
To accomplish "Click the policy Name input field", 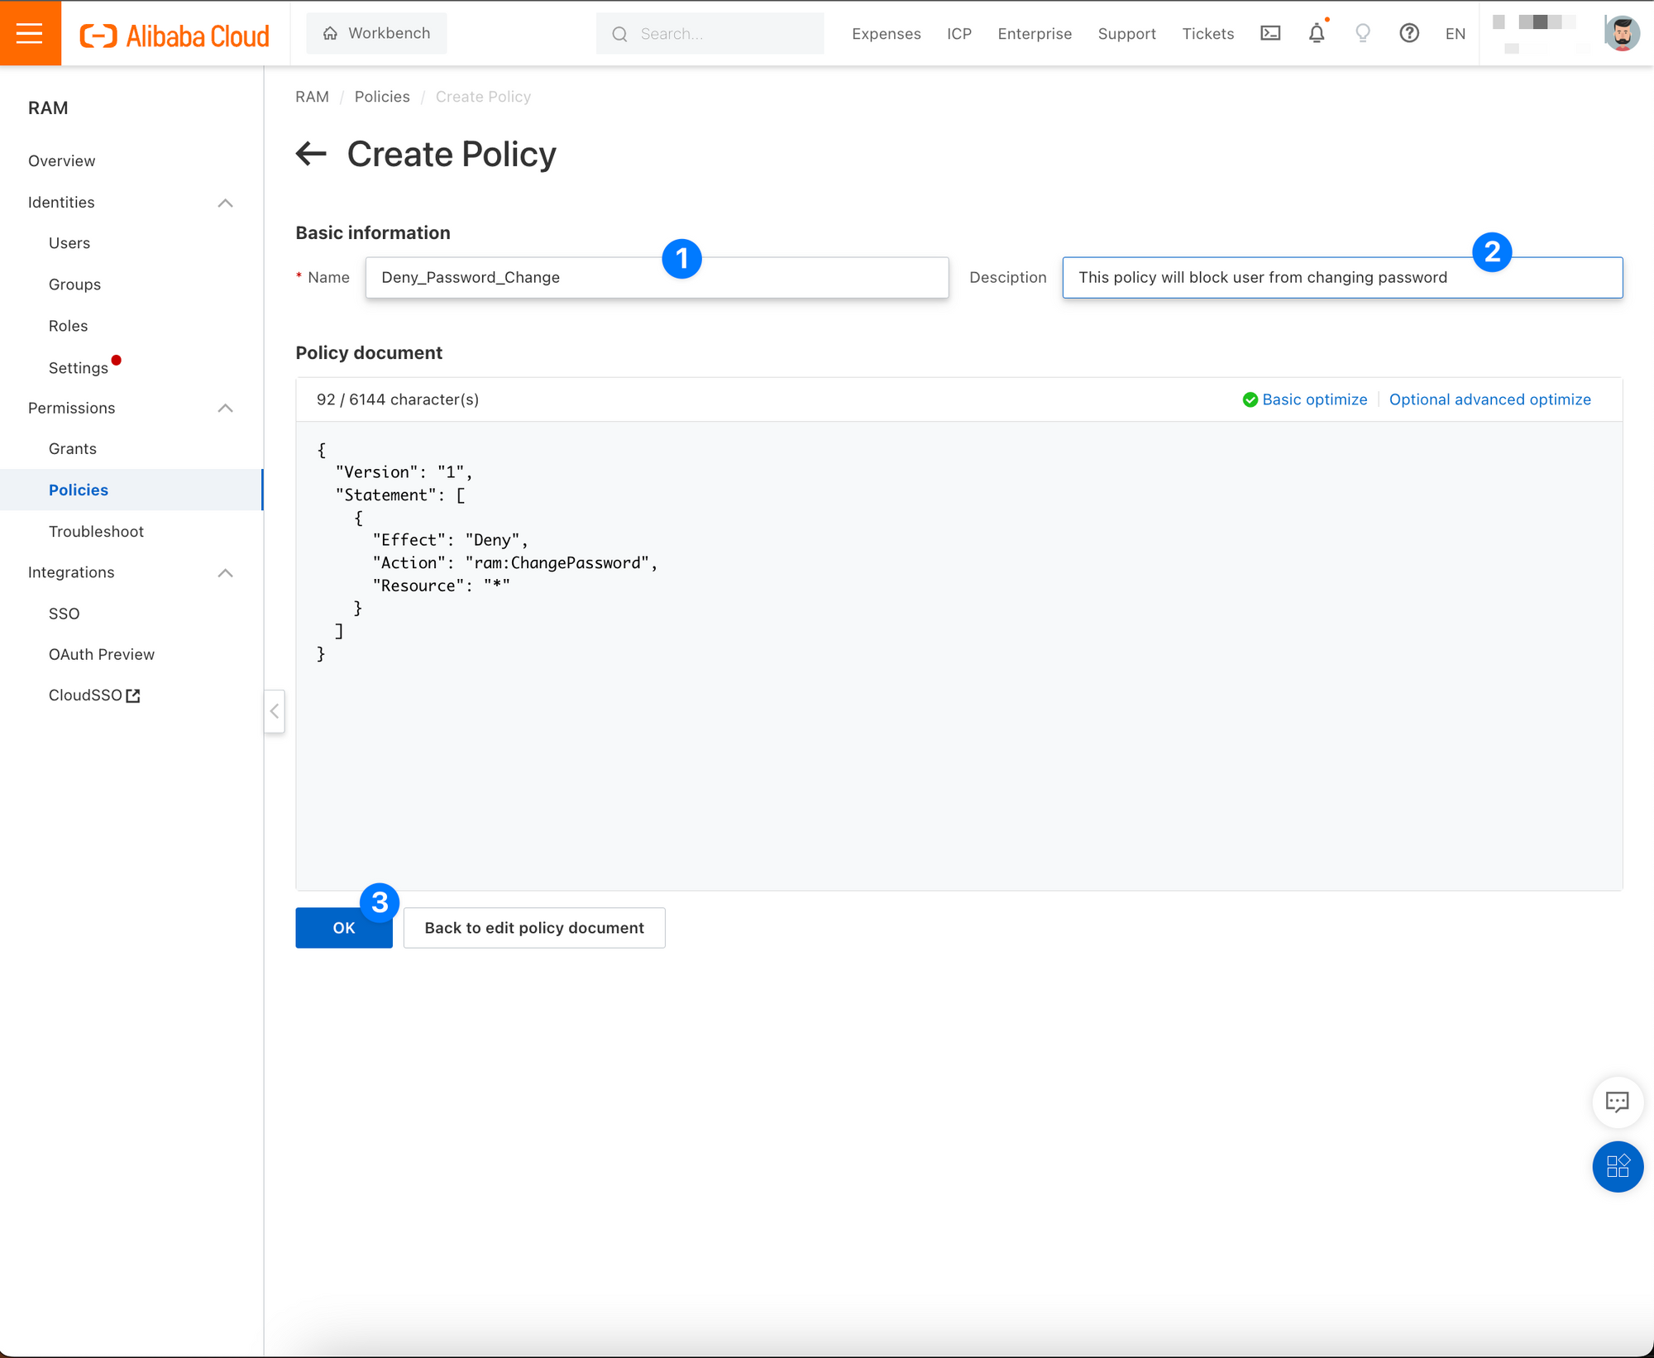I will coord(657,278).
